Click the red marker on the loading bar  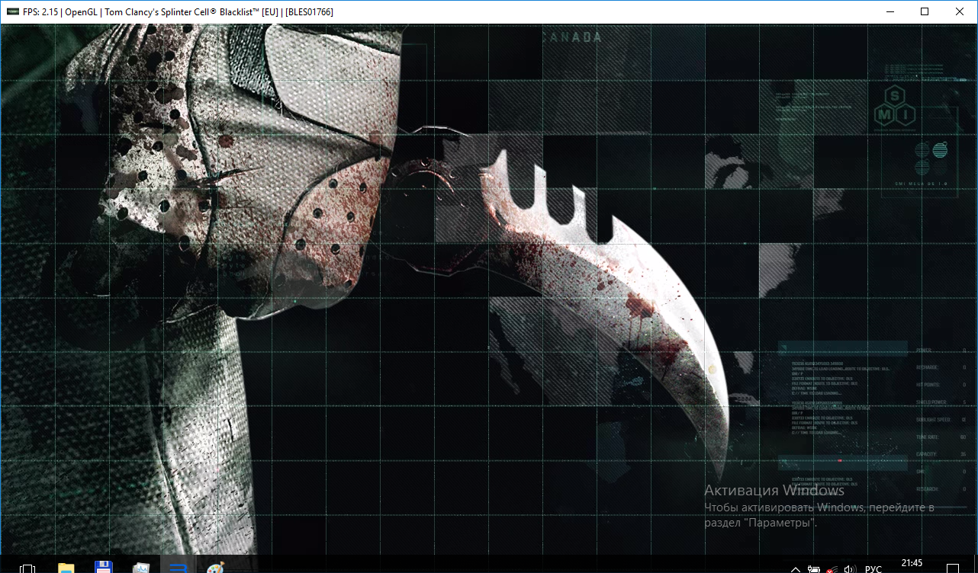pyautogui.click(x=839, y=460)
